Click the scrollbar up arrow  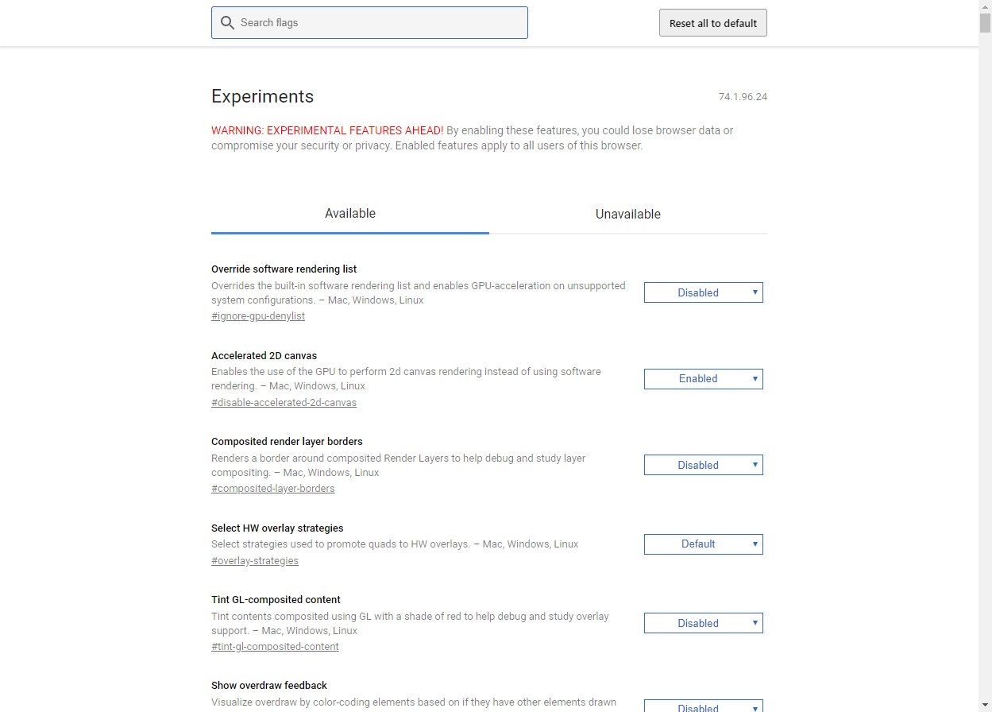click(x=985, y=6)
